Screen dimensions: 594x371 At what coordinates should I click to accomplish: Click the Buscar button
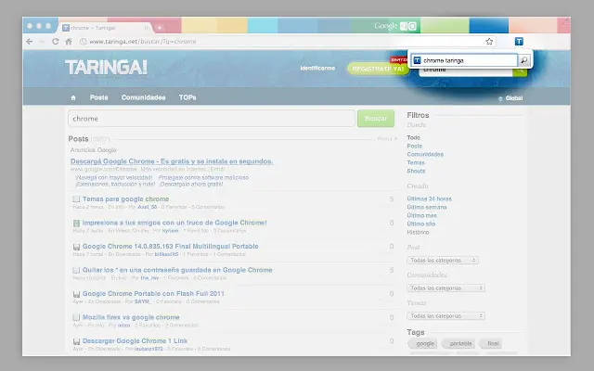point(376,119)
